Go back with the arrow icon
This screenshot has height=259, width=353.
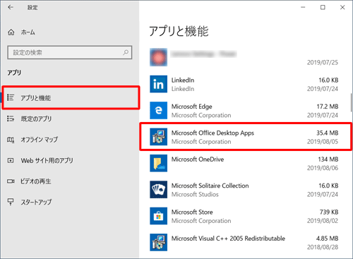point(11,7)
